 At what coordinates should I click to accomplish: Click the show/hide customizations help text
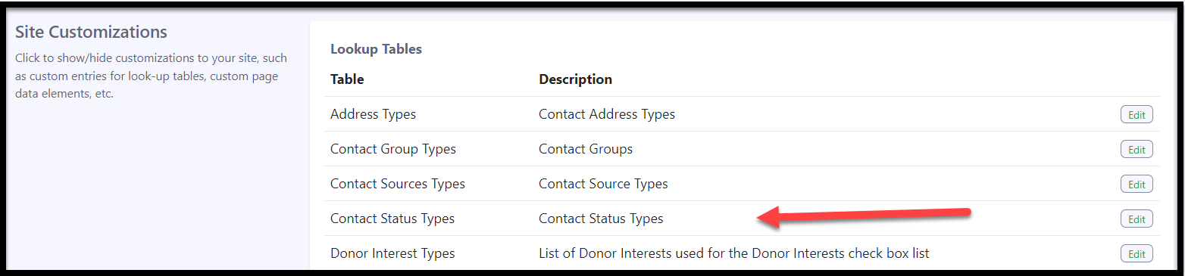[152, 76]
